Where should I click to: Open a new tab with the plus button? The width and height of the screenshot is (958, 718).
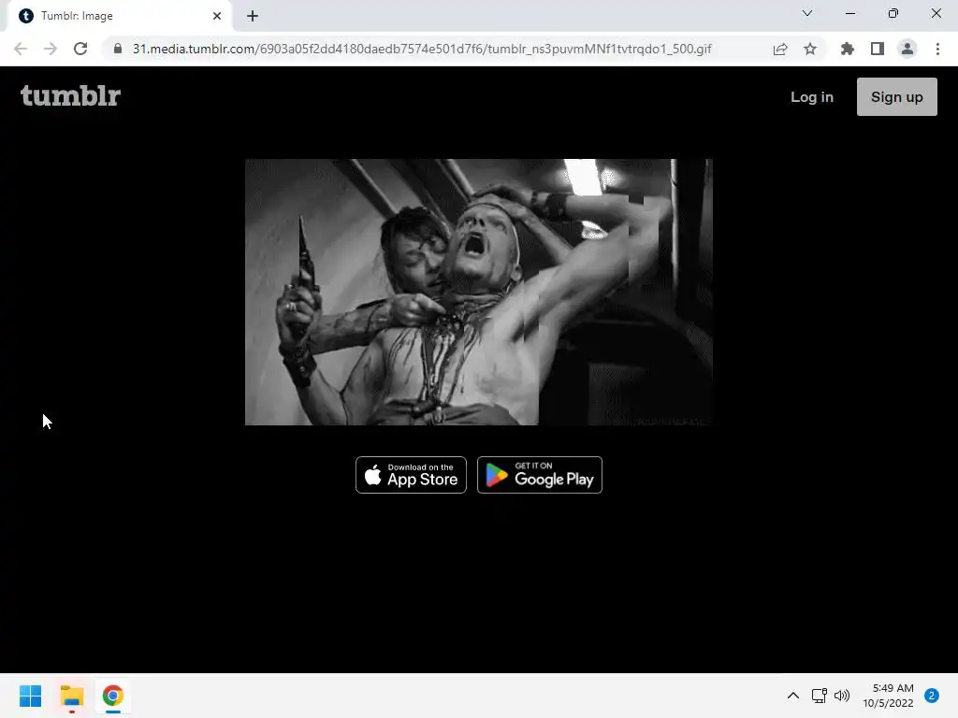click(253, 16)
